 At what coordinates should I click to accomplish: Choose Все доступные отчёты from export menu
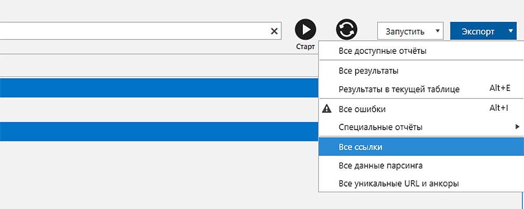click(x=383, y=51)
